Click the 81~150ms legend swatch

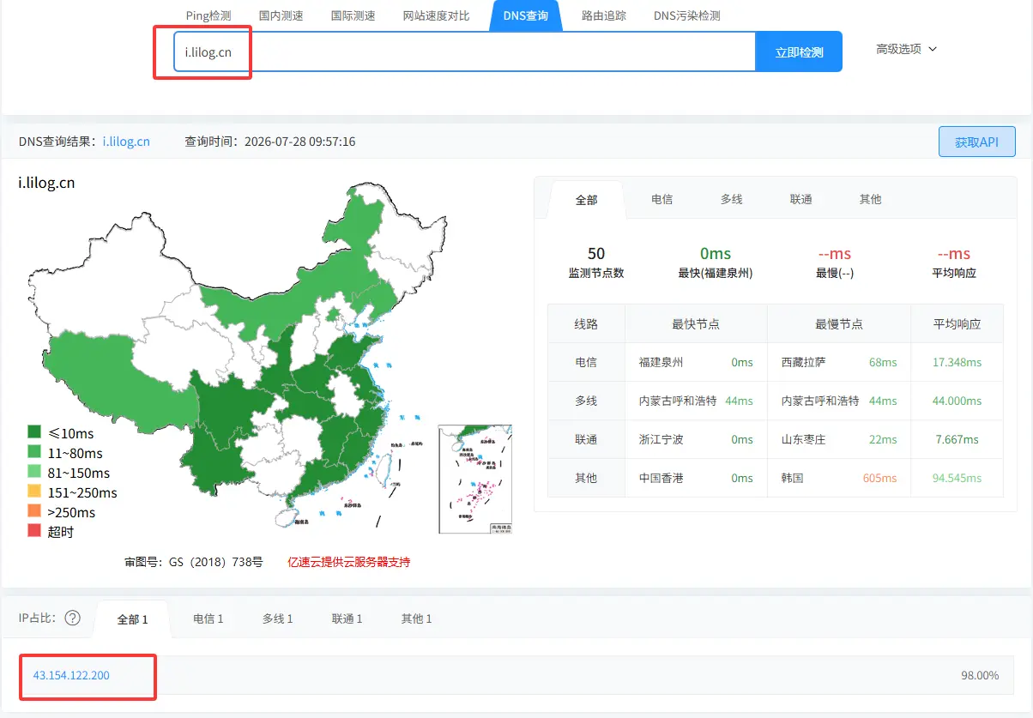point(34,474)
